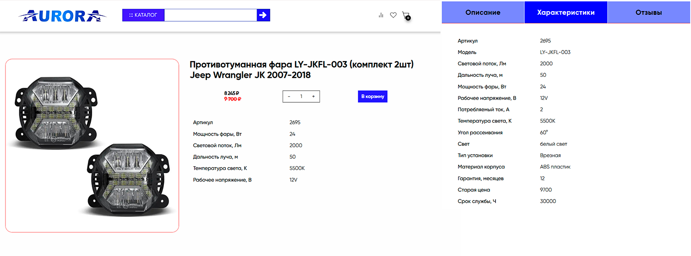Image resolution: width=691 pixels, height=256 pixels.
Task: Select Потребляемый ток, А label
Action: click(x=483, y=110)
